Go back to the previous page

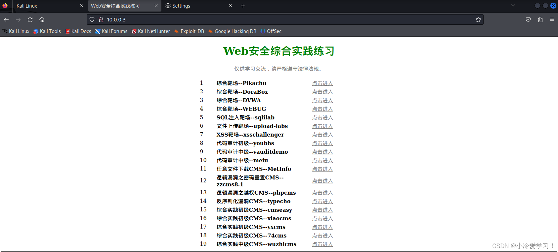6,20
